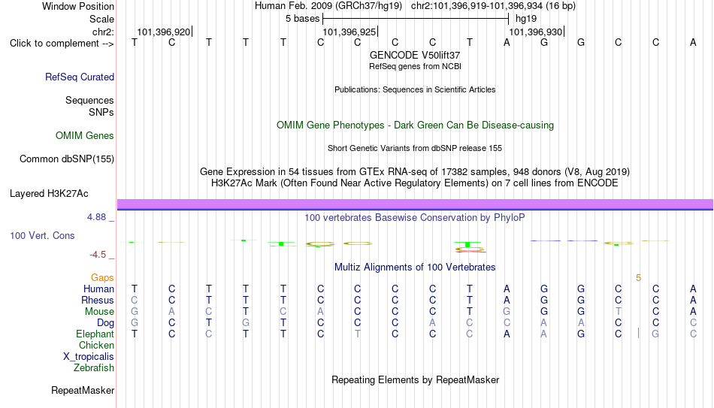Click 'Multiz Alignments of 100 Vertebrates' title
Screen dimensions: 714x408
[x=415, y=267]
